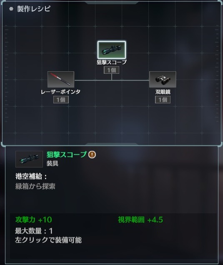Viewport: 223px width, 265px height.
Task: Click the 双眼鏡 item name label
Action: (163, 92)
